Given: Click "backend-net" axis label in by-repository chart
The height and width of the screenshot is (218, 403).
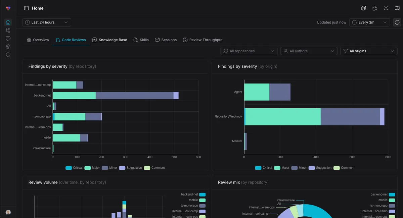Looking at the screenshot, I should click(x=42, y=96).
